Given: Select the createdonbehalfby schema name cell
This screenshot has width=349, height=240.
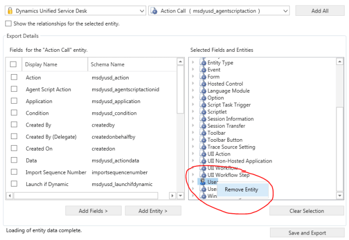Looking at the screenshot, I should (x=113, y=137).
